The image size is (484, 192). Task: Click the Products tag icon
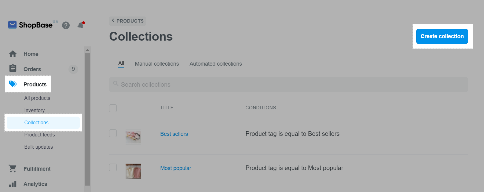coord(13,84)
